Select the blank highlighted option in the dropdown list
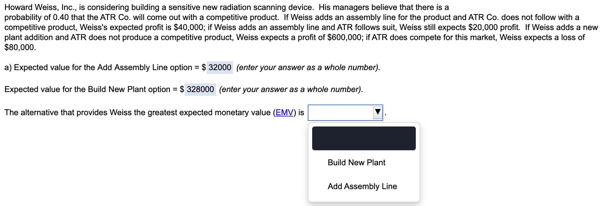Image resolution: width=608 pixels, height=206 pixels. 364,138
